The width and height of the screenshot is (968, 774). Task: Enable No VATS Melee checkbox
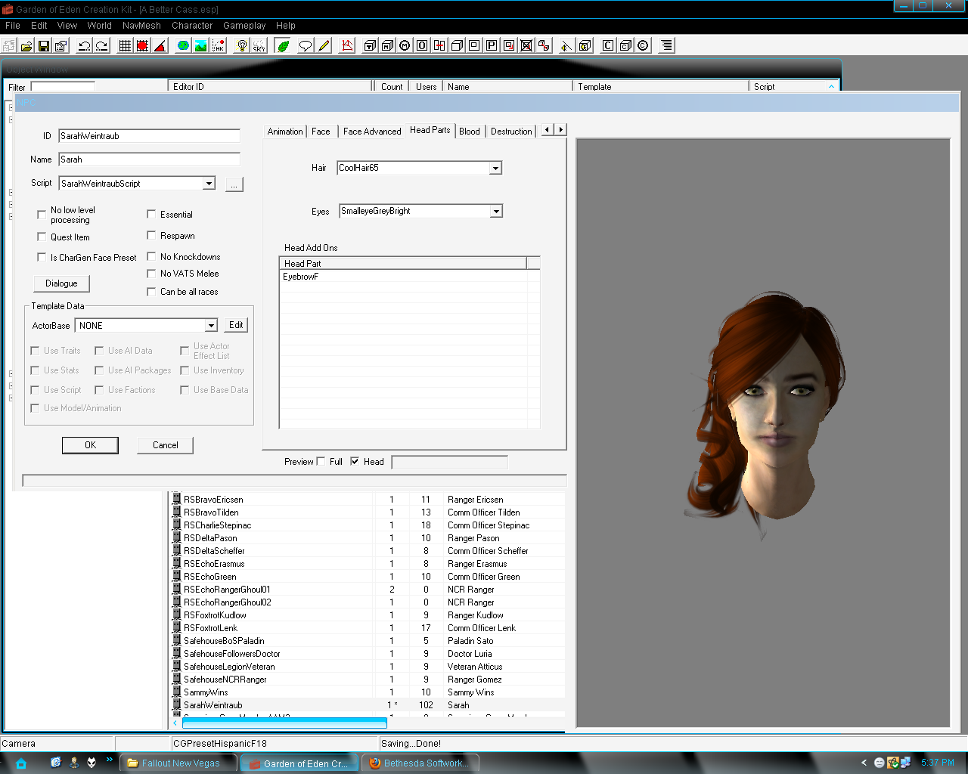(x=151, y=273)
